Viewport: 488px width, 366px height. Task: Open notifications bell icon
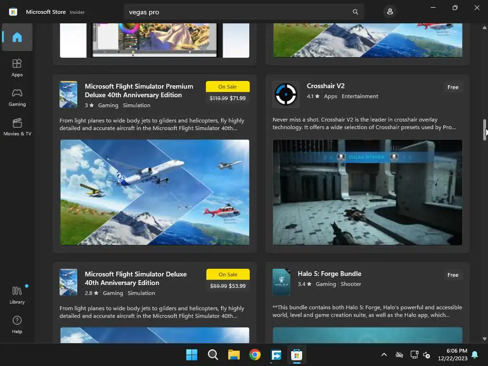click(475, 355)
